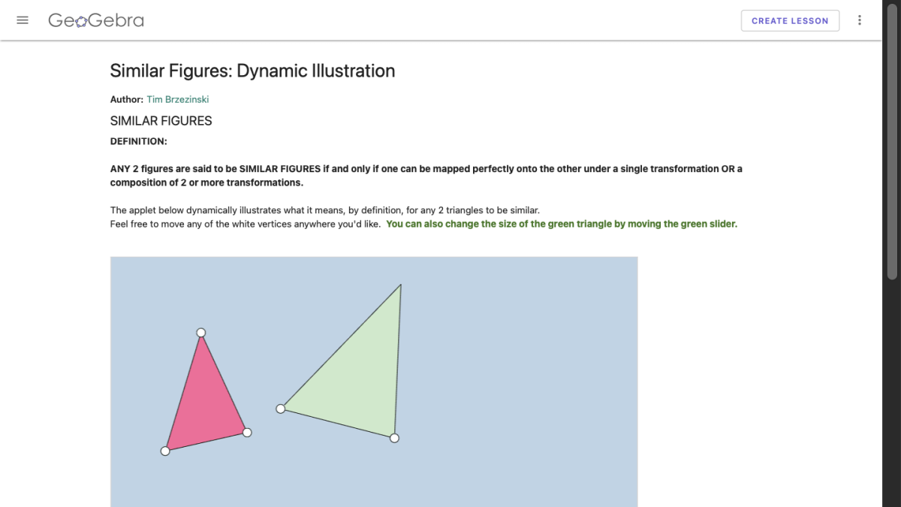Click the green slider instruction text
901x507 pixels.
(x=562, y=224)
